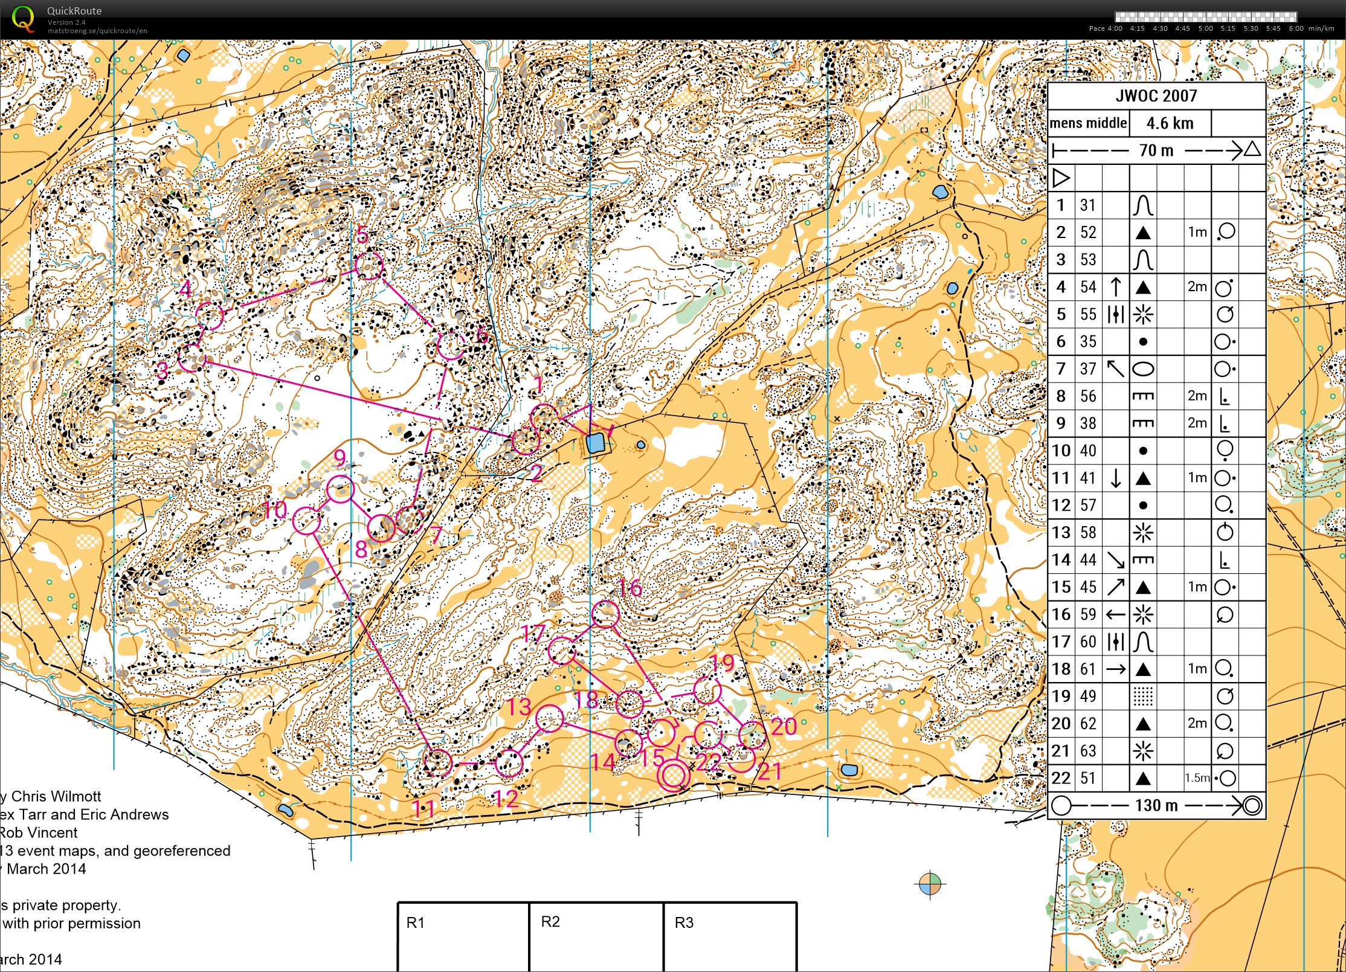Click the colored registration crosshair mark
The image size is (1346, 972).
[930, 884]
